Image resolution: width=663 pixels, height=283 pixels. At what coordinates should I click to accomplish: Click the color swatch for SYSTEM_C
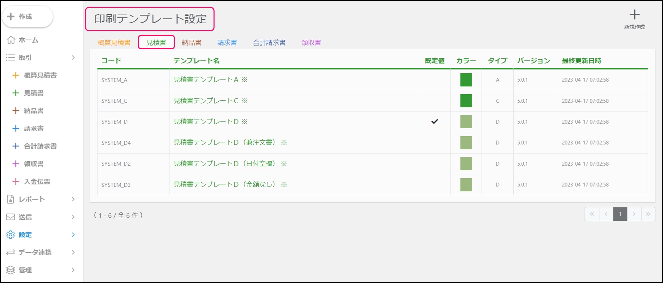[x=466, y=101]
